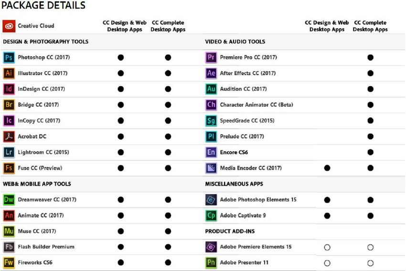
Task: Click left CC Design & Web column header
Action: point(125,26)
